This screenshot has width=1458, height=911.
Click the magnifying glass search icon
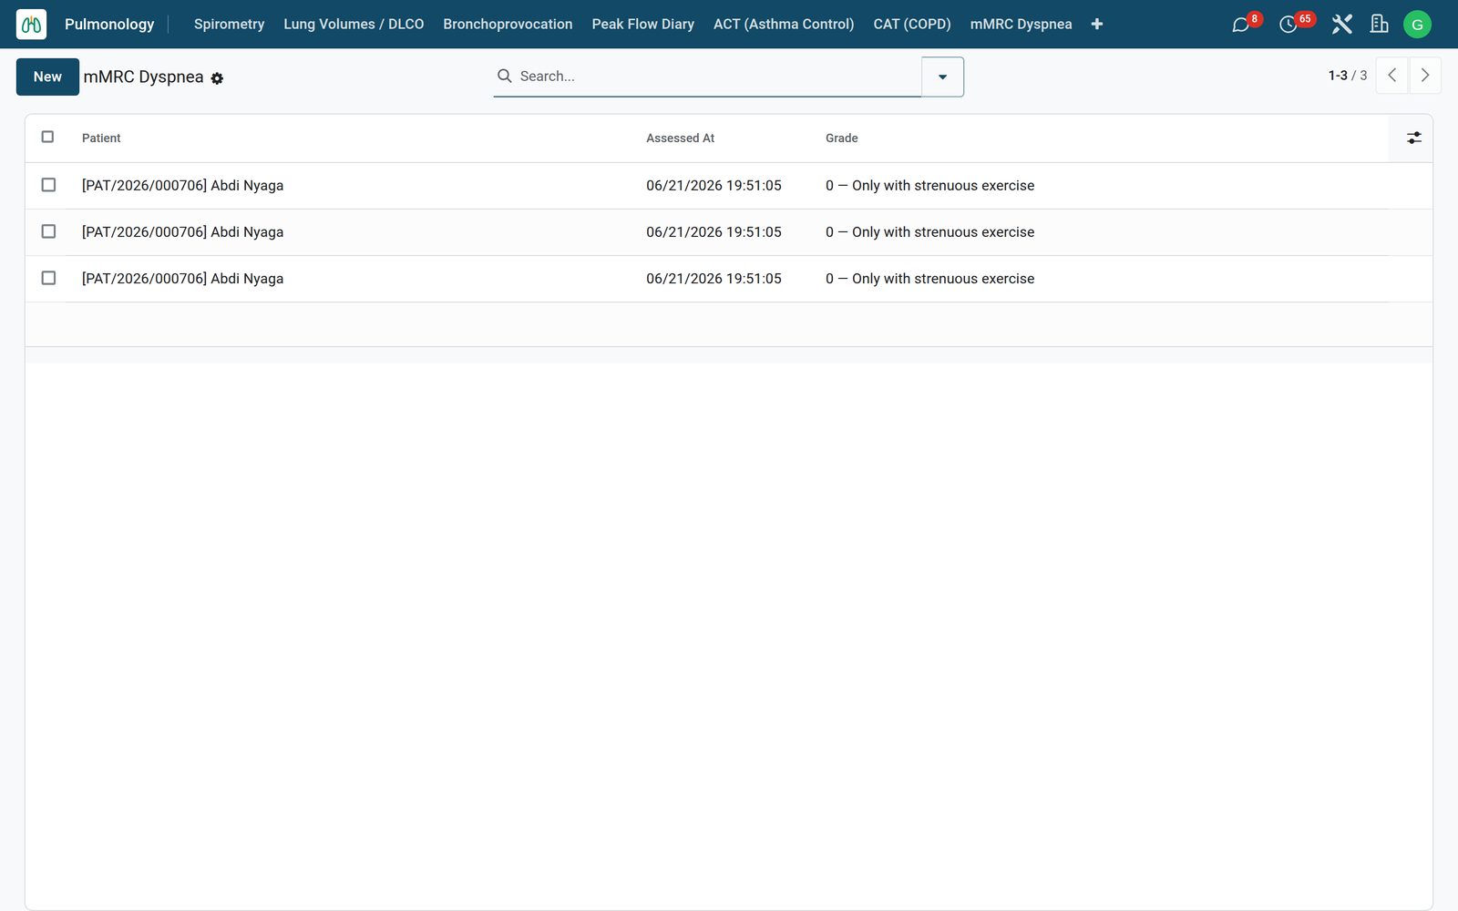coord(504,76)
